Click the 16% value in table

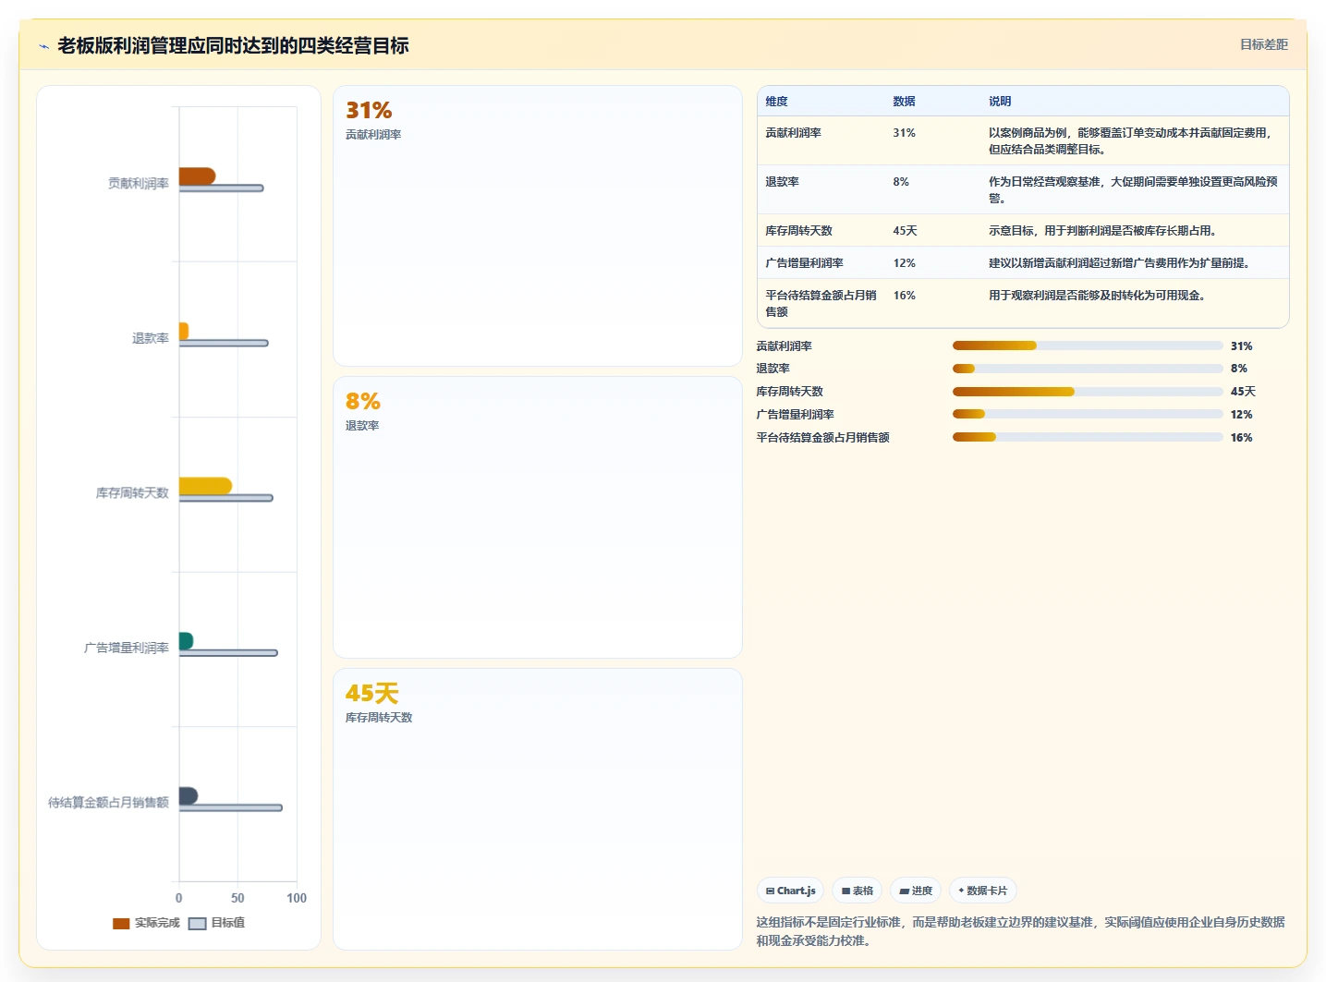pos(905,296)
